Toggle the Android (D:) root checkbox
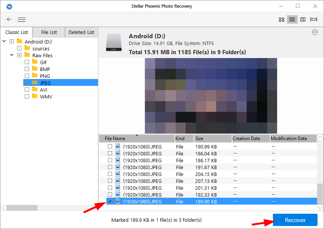This screenshot has height=229, width=324. [x=11, y=42]
